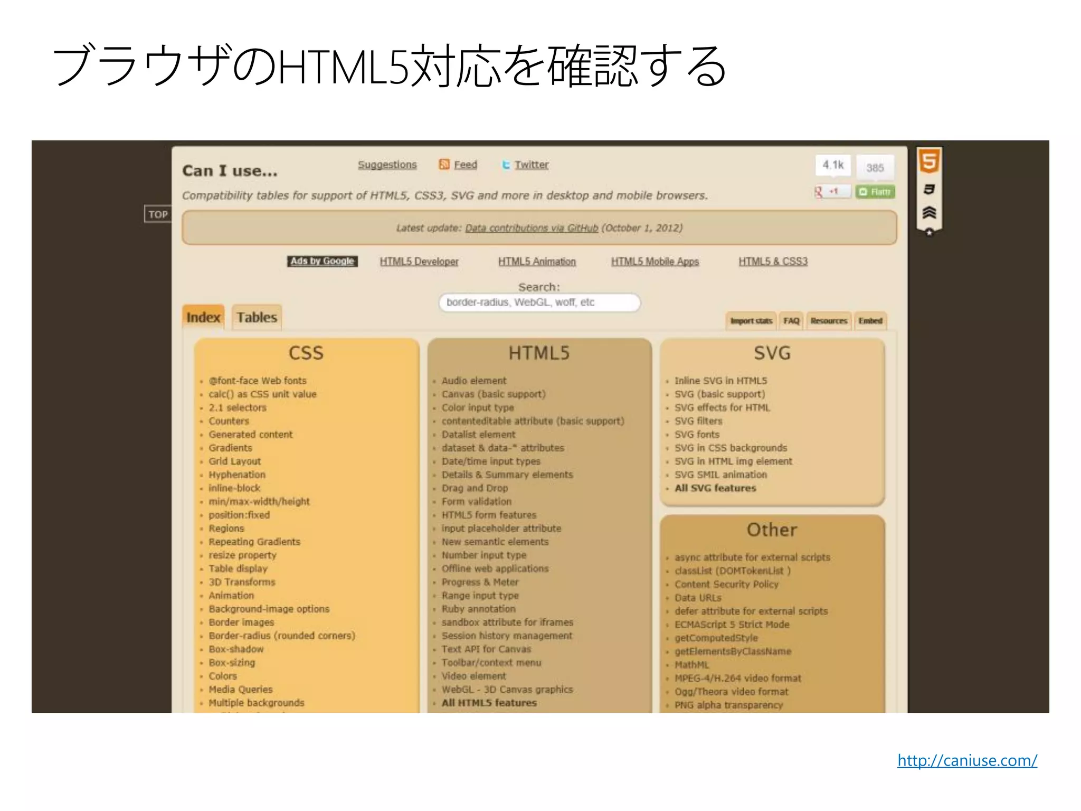Screen dimensions: 1081x811
Task: Open calc() as CSS unit value
Action: [262, 394]
